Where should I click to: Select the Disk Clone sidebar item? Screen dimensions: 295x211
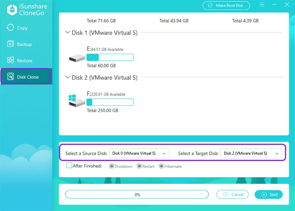pyautogui.click(x=25, y=76)
